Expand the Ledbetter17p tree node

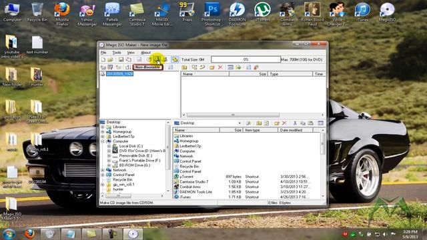[103, 137]
